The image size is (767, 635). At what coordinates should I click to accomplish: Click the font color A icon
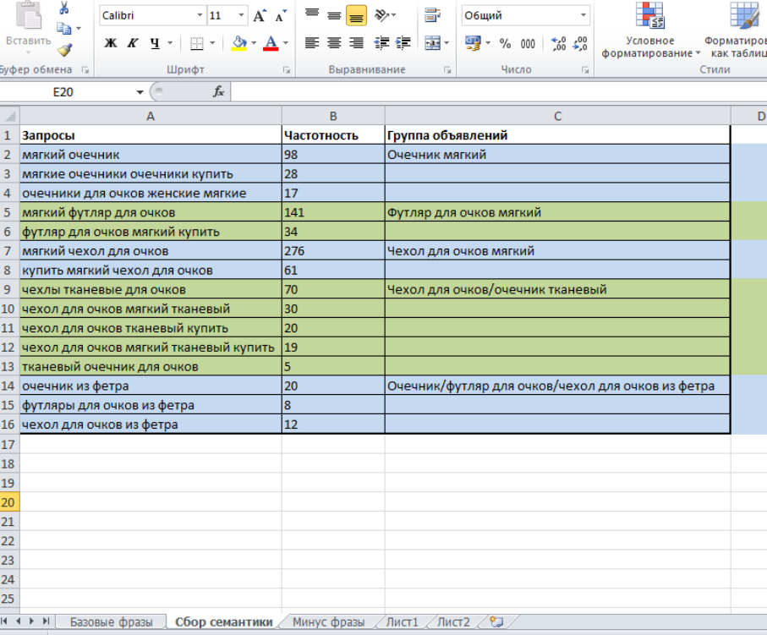[x=271, y=43]
